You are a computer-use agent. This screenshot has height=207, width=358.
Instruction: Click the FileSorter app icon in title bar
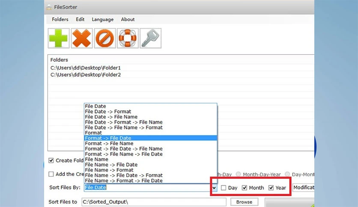[x=49, y=7]
